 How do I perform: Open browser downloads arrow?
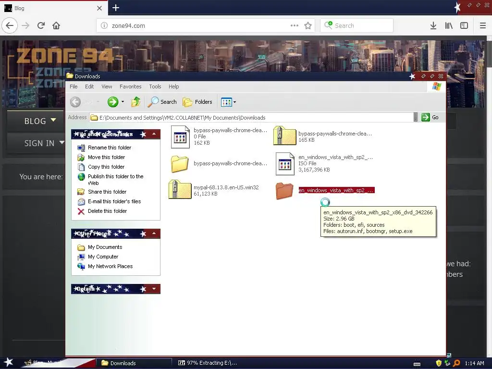coord(433,25)
